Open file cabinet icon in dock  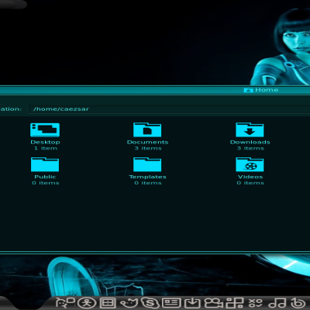click(x=108, y=303)
